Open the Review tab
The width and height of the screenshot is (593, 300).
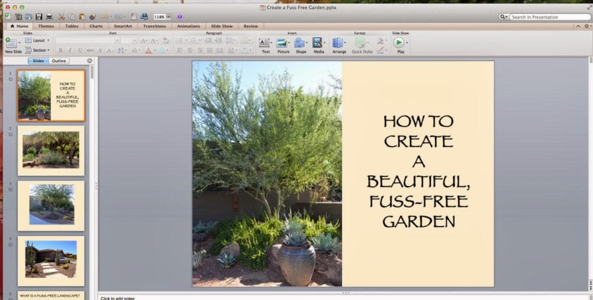click(x=251, y=26)
